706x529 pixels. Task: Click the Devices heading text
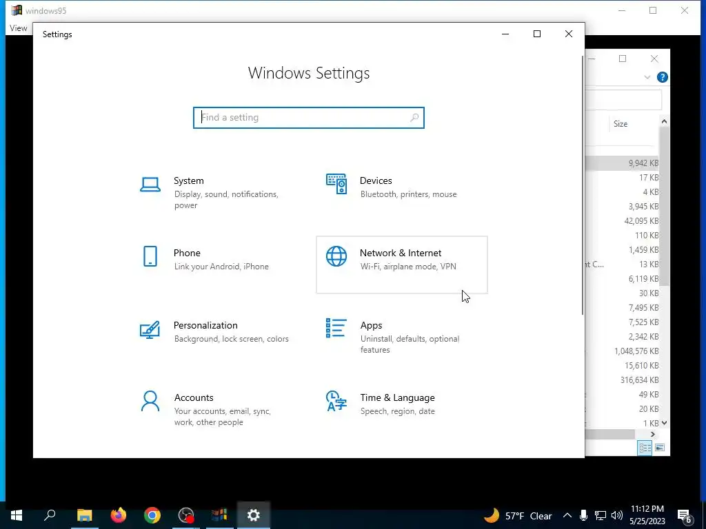tap(376, 180)
